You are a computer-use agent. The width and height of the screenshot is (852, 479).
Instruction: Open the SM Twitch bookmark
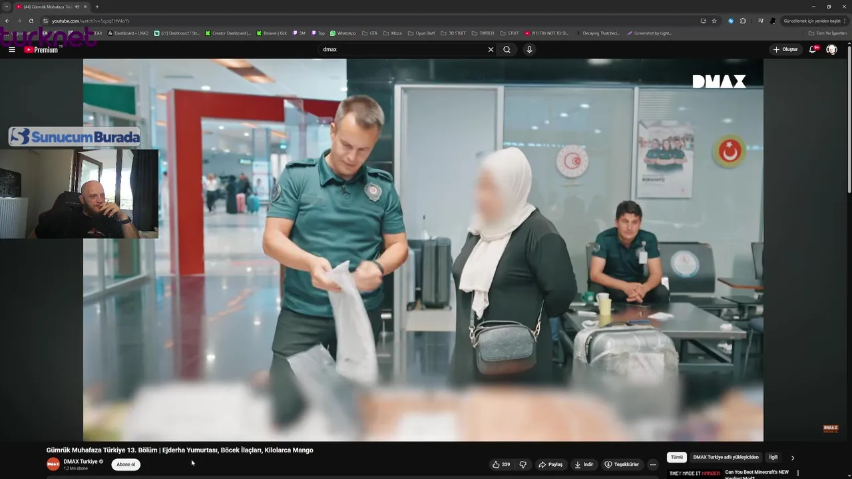click(299, 33)
